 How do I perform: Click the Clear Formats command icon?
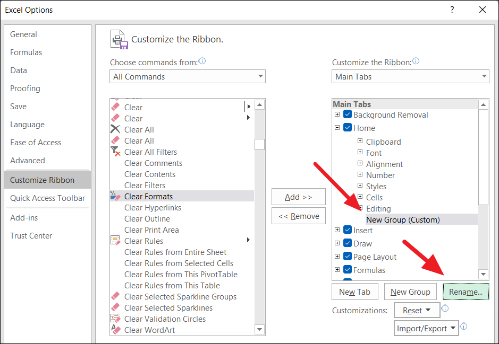(115, 196)
